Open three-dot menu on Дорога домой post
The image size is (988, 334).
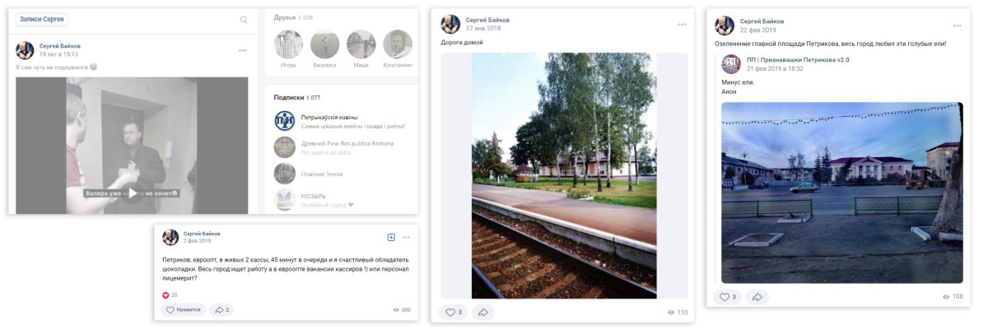click(x=682, y=24)
